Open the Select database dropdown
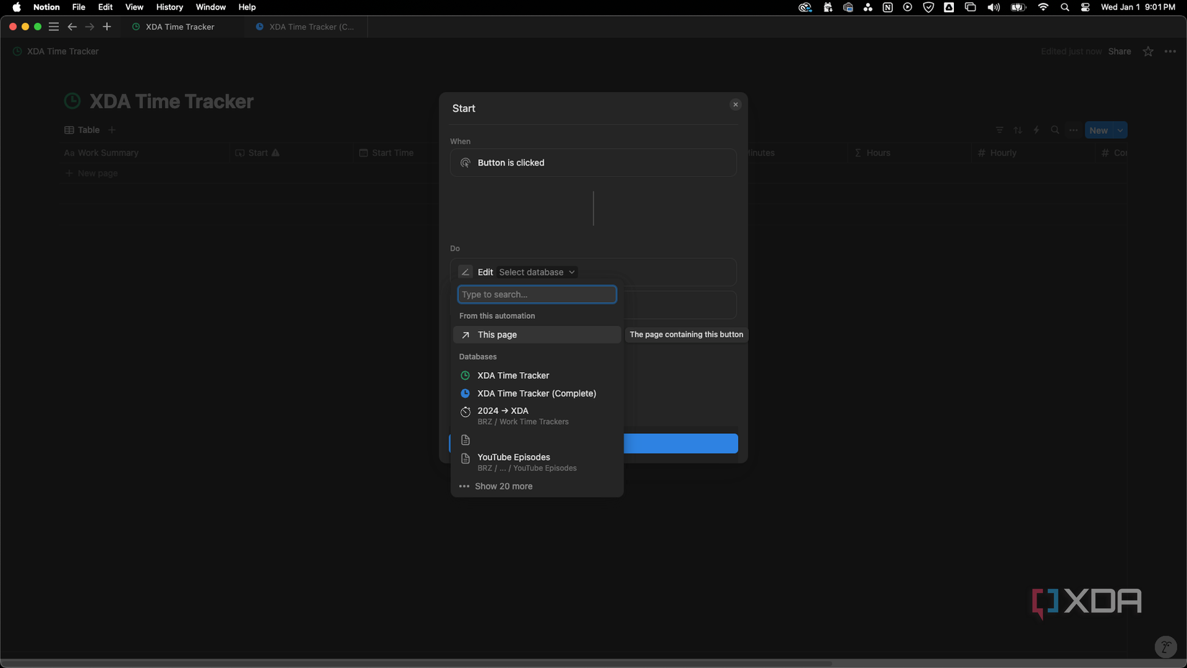 coord(537,272)
